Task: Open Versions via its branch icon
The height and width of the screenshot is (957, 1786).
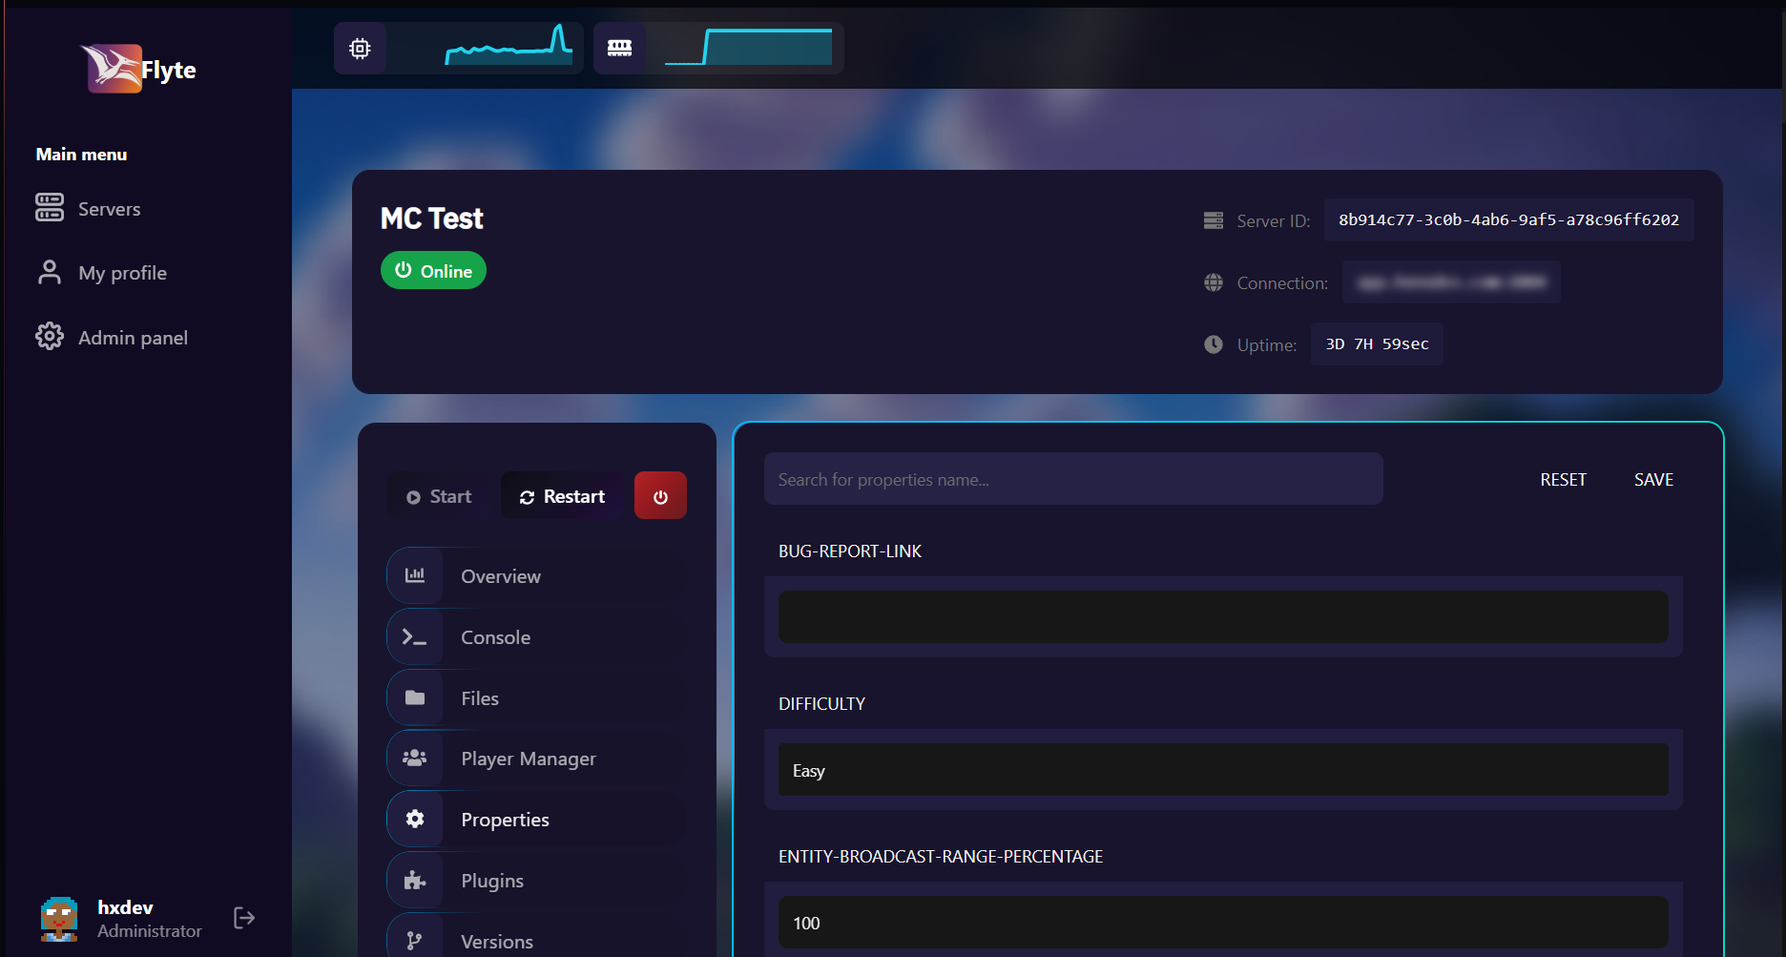Action: click(415, 941)
